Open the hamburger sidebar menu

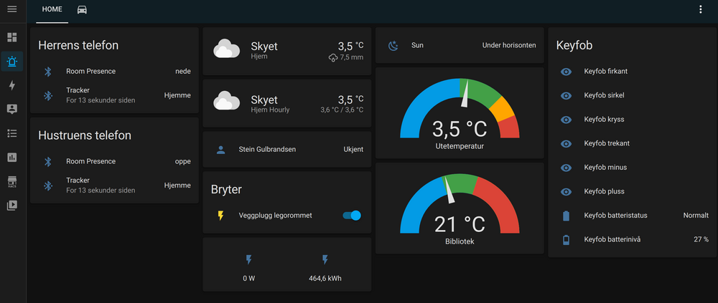tap(12, 9)
